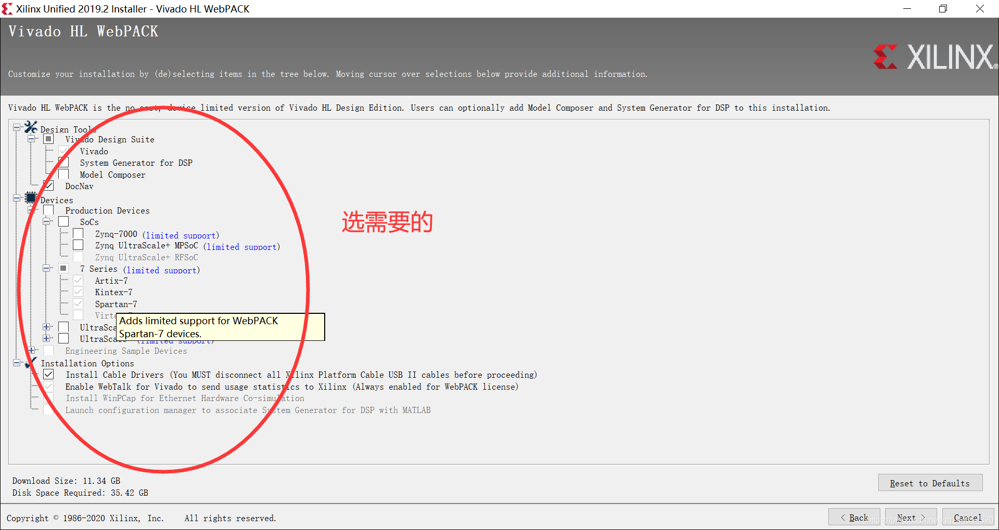Collapse the Devices tree node
Viewport: 999px width, 530px height.
pyautogui.click(x=17, y=198)
